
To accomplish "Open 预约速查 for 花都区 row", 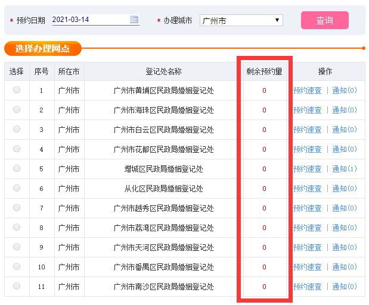I will pos(308,149).
